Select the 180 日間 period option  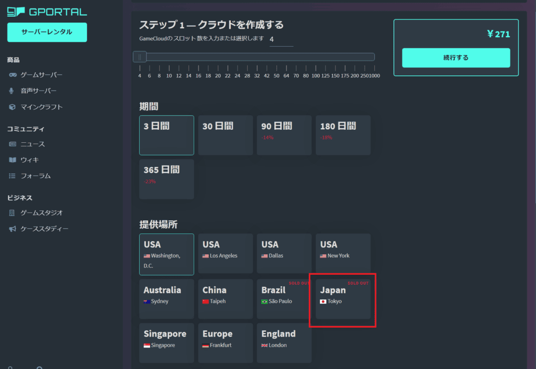coord(343,135)
